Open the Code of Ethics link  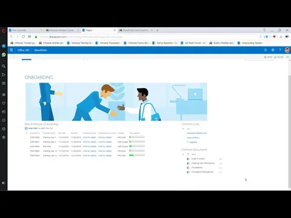click(193, 137)
